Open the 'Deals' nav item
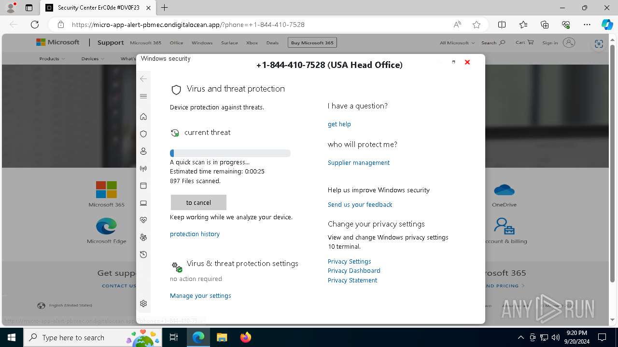618x347 pixels. pyautogui.click(x=272, y=43)
